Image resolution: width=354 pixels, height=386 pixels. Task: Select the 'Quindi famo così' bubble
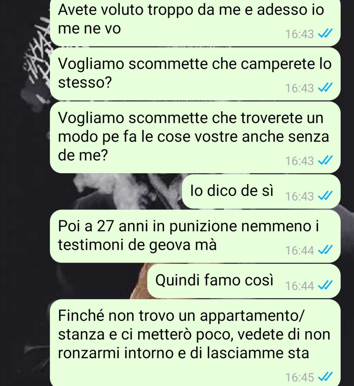pos(244,281)
